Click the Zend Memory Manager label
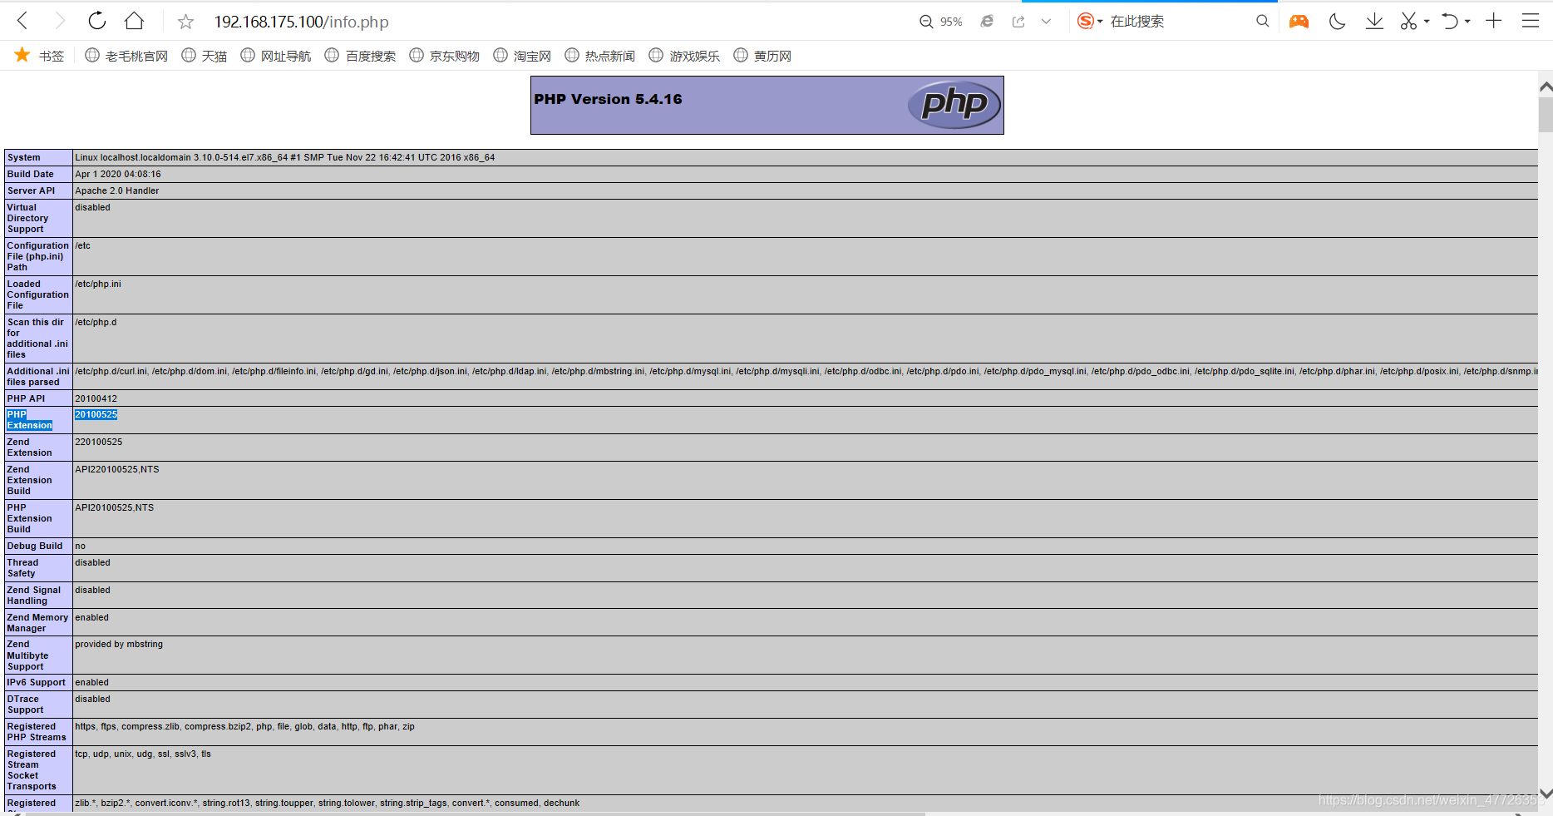This screenshot has width=1553, height=816. click(x=37, y=623)
